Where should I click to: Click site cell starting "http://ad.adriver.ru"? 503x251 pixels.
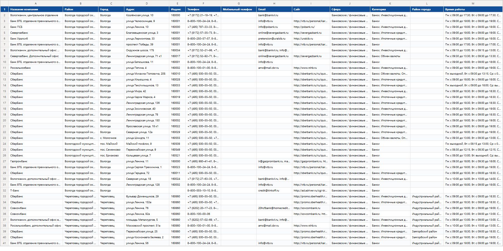(x=311, y=191)
